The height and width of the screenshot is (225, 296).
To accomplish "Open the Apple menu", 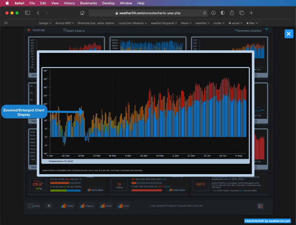I will click(7, 3).
